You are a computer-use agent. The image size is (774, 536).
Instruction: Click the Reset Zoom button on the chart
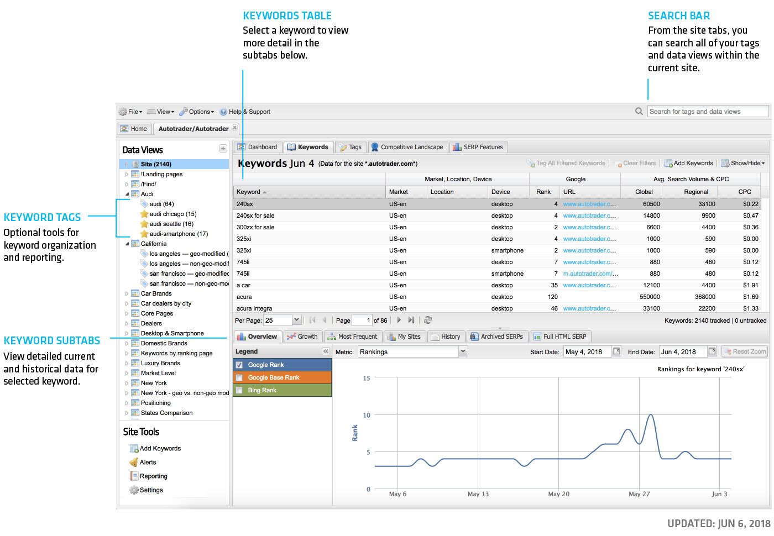pos(744,351)
